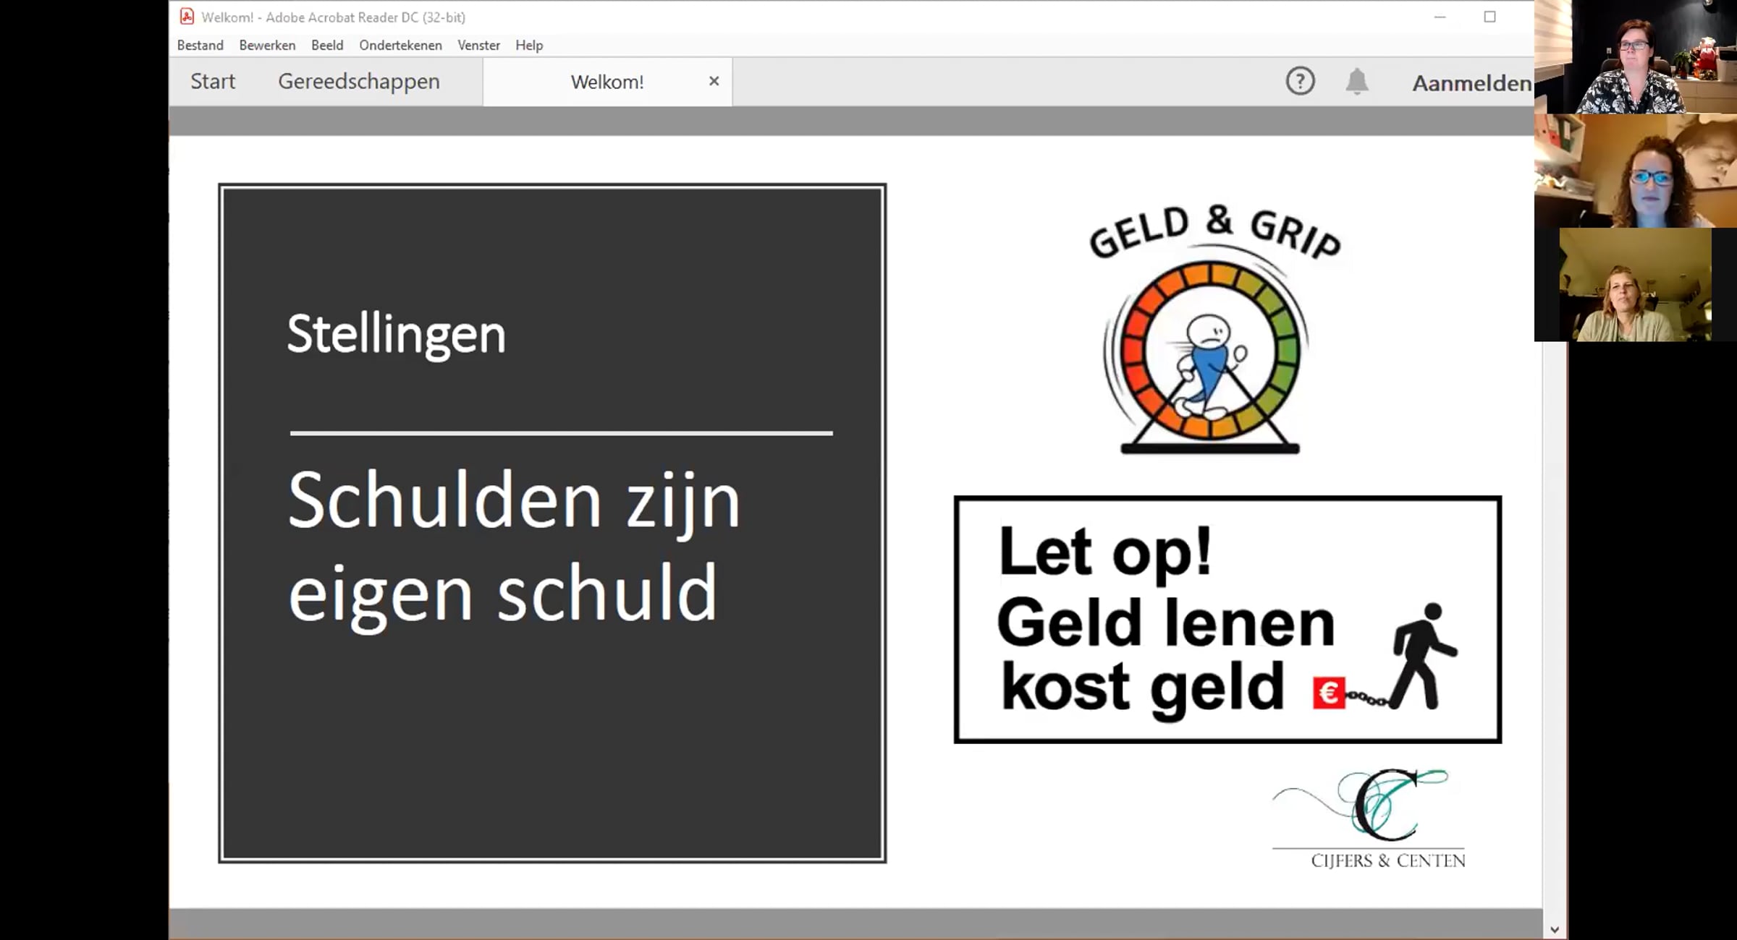Open the Bewerken menu
The image size is (1737, 940).
(267, 45)
